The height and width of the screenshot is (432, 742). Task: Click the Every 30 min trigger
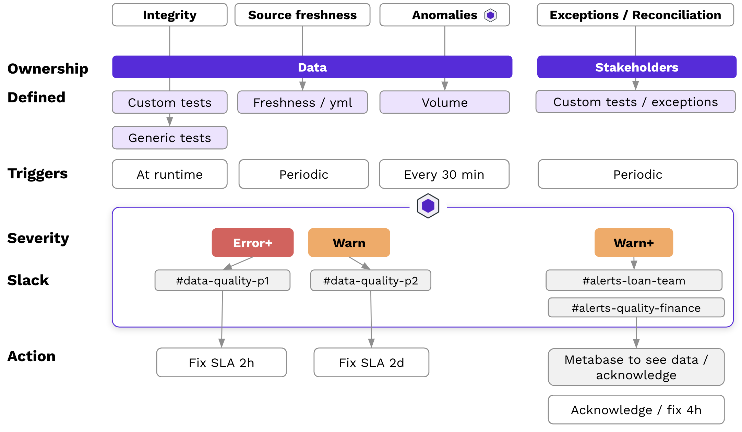coord(444,174)
